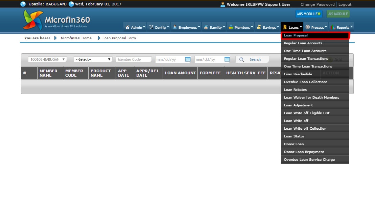Expand the 100603-BABUGANJ branch dropdown
Viewport: 375px width, 207px height.
[x=47, y=59]
